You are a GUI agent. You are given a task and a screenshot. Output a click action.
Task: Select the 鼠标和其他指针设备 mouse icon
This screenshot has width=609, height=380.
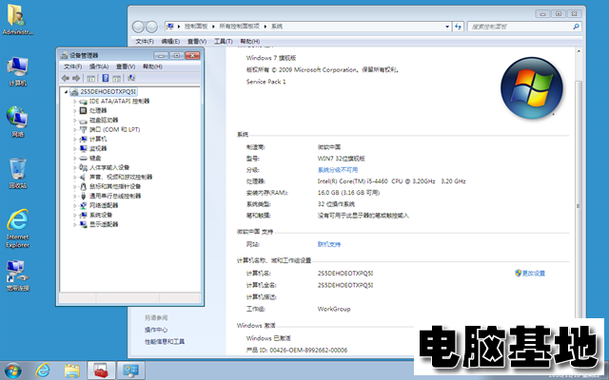[83, 186]
